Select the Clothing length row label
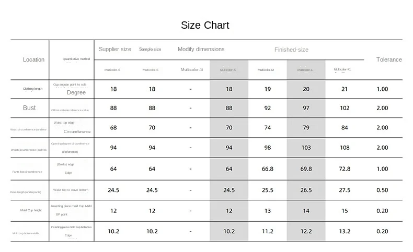This screenshot has width=413, height=252. coord(32,89)
